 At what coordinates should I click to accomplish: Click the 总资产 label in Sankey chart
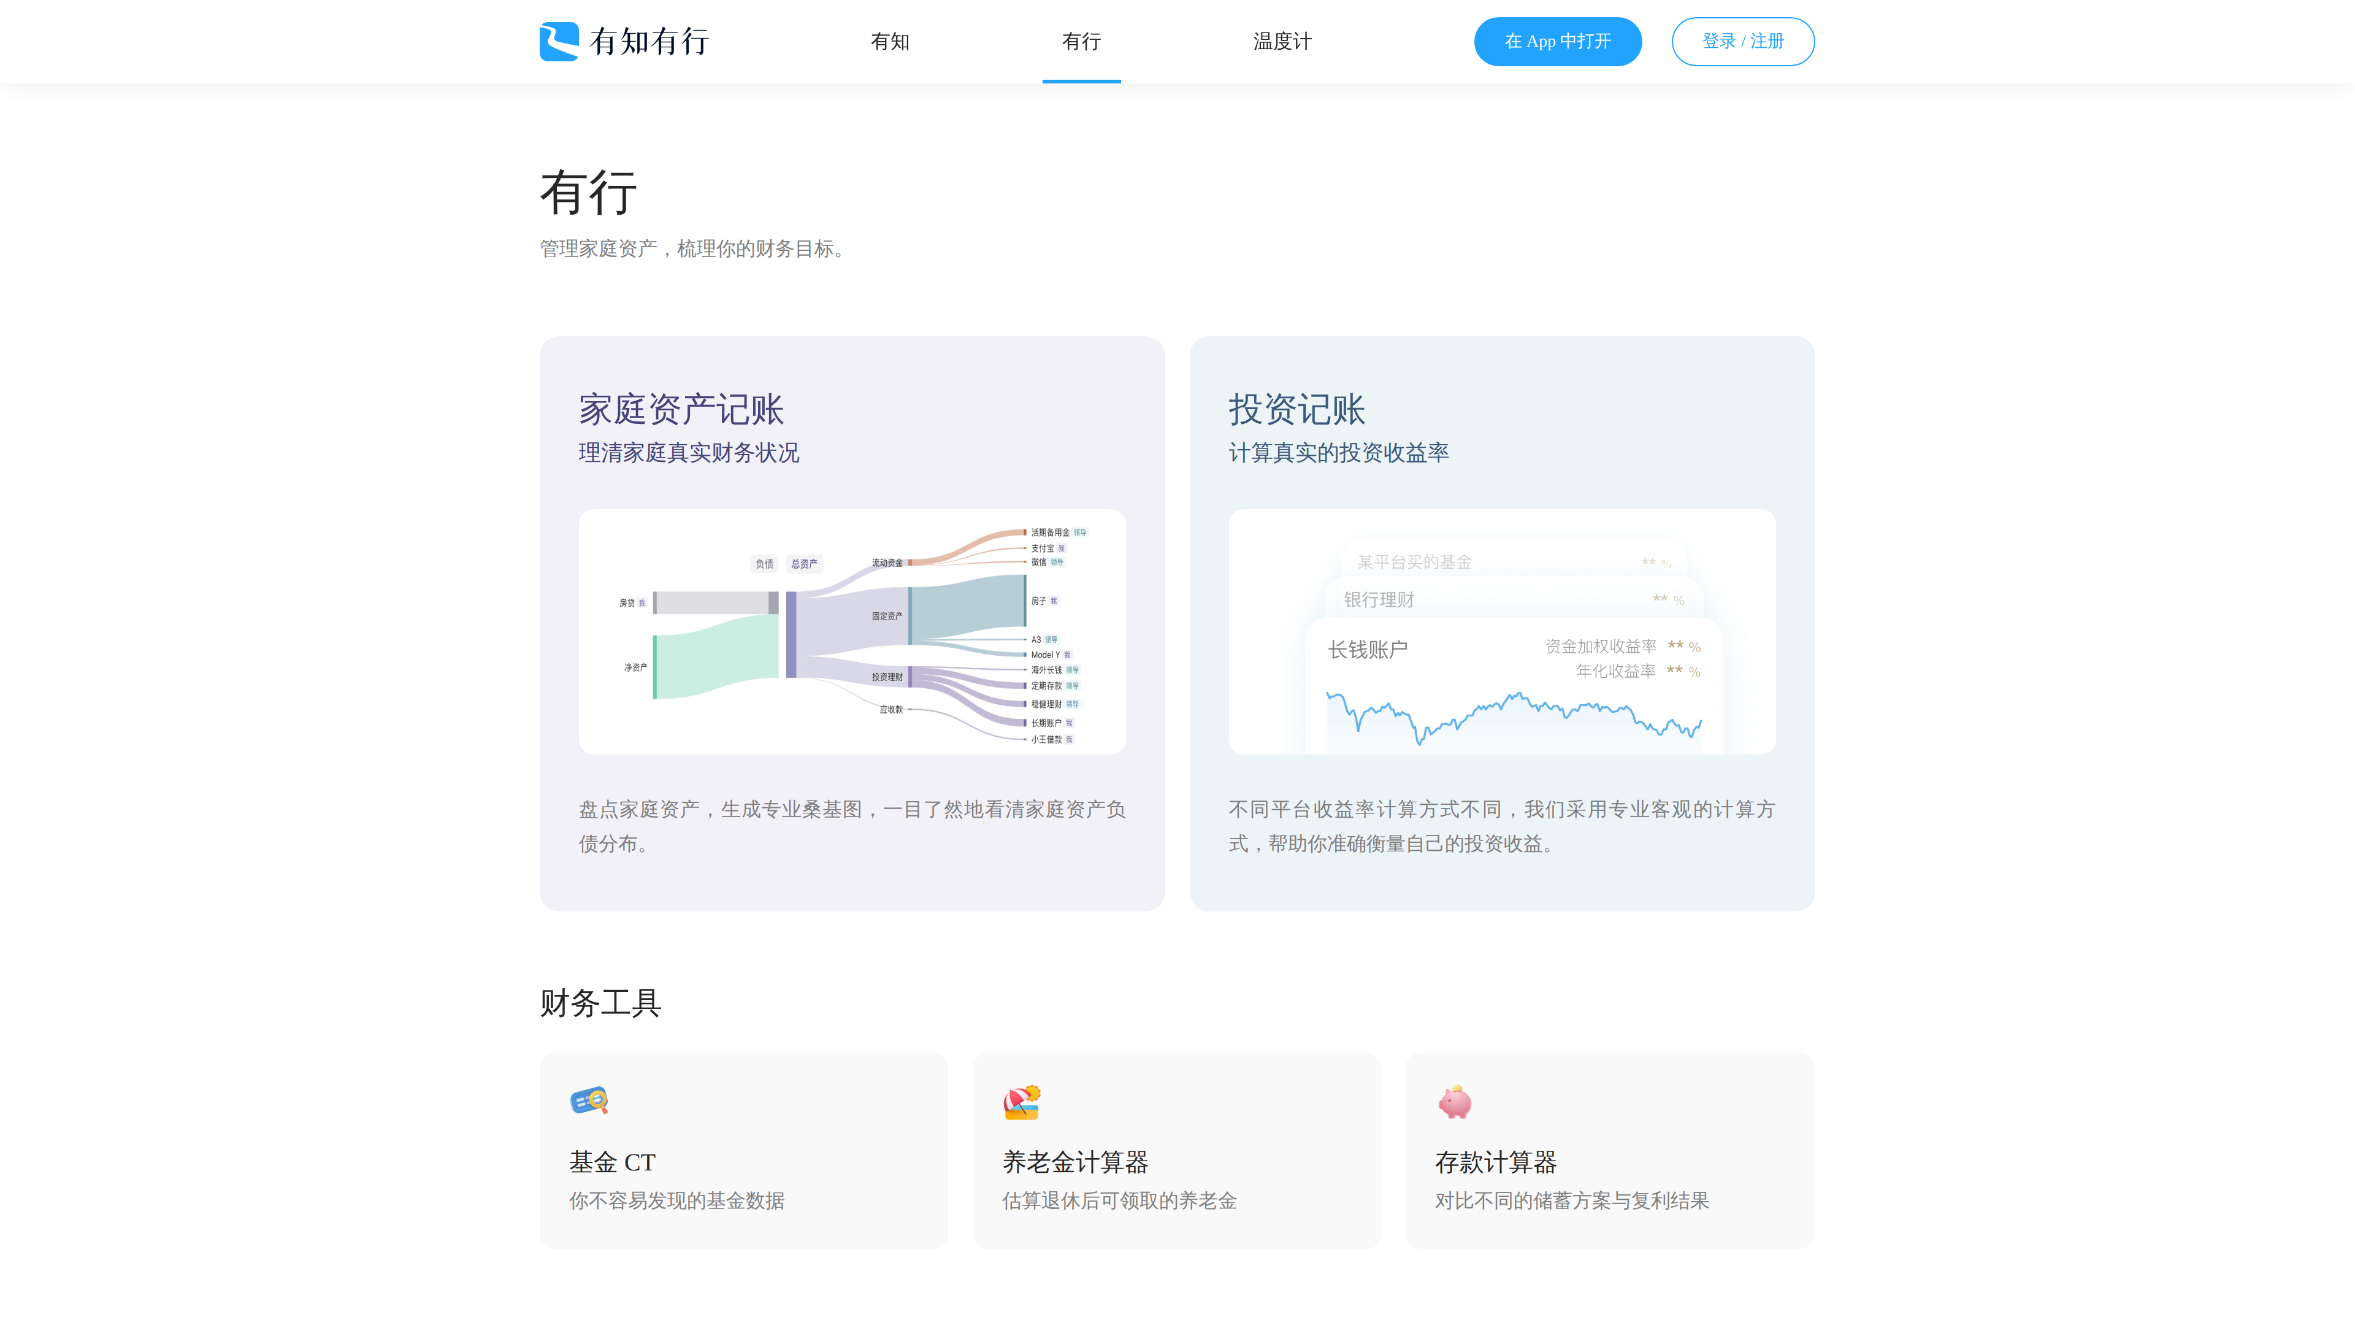point(803,563)
